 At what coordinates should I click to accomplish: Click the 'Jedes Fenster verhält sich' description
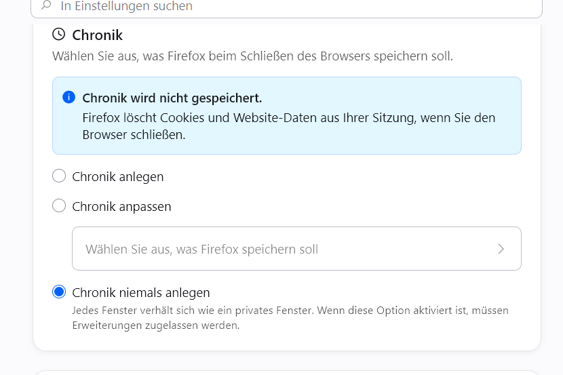pyautogui.click(x=290, y=311)
